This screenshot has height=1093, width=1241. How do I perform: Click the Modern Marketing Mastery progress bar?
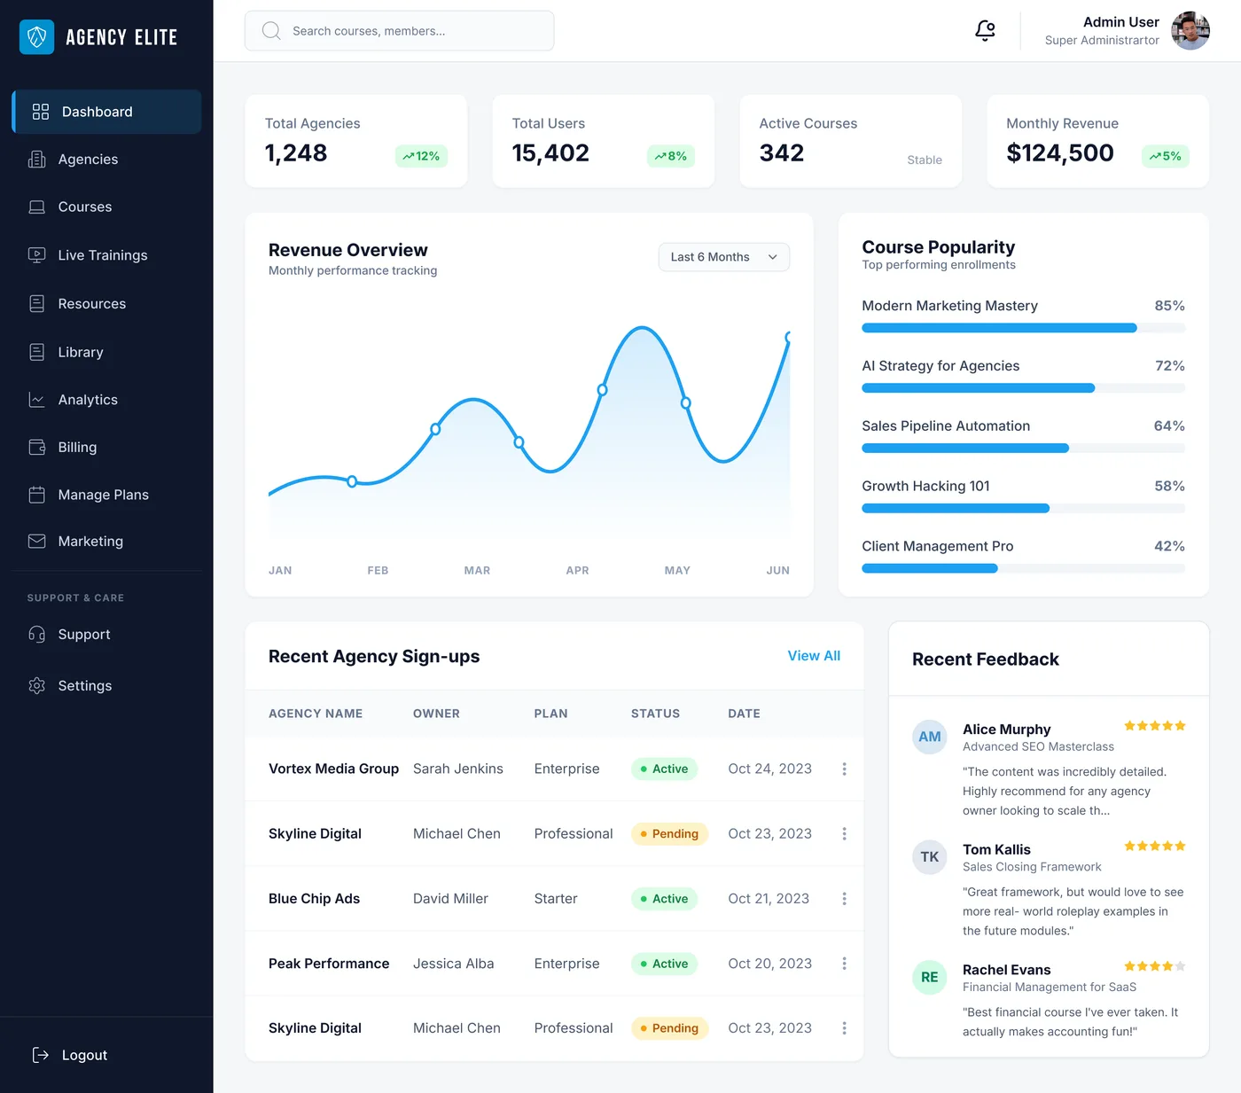(x=1023, y=327)
